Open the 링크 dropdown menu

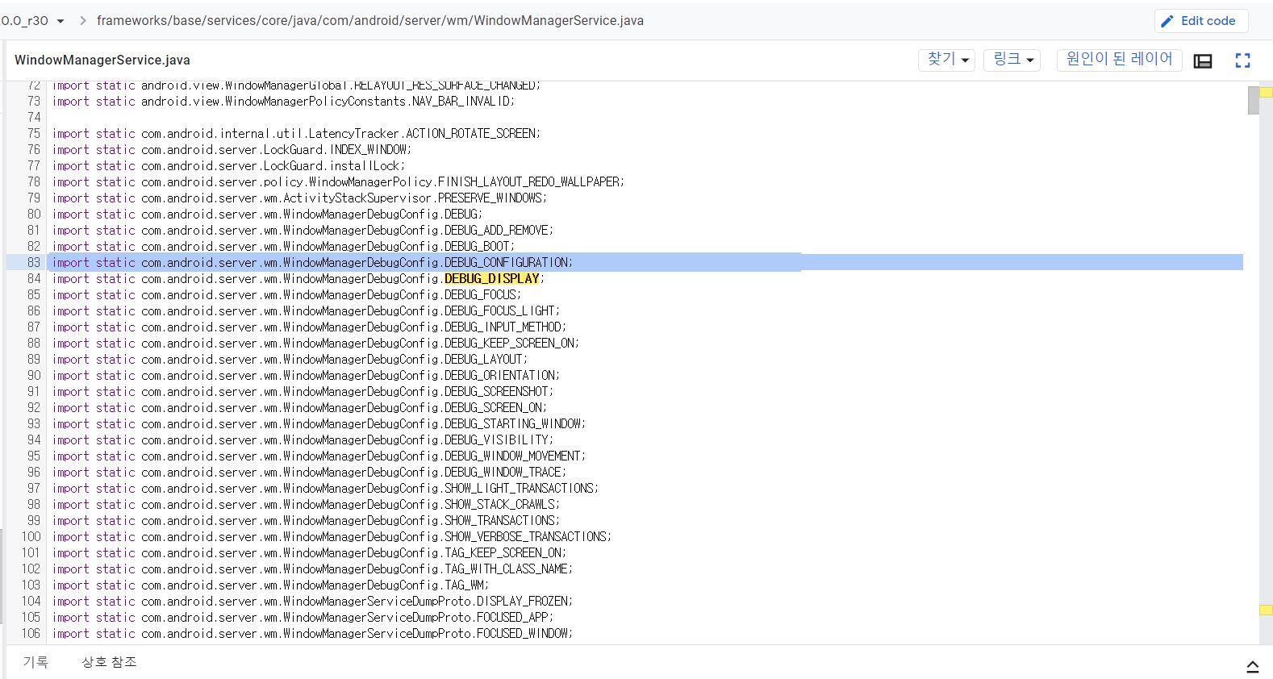[x=1012, y=60]
